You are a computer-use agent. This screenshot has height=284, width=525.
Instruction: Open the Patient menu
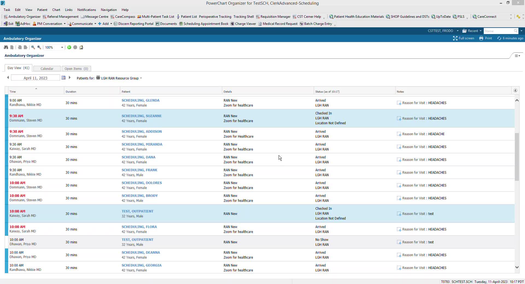[42, 10]
